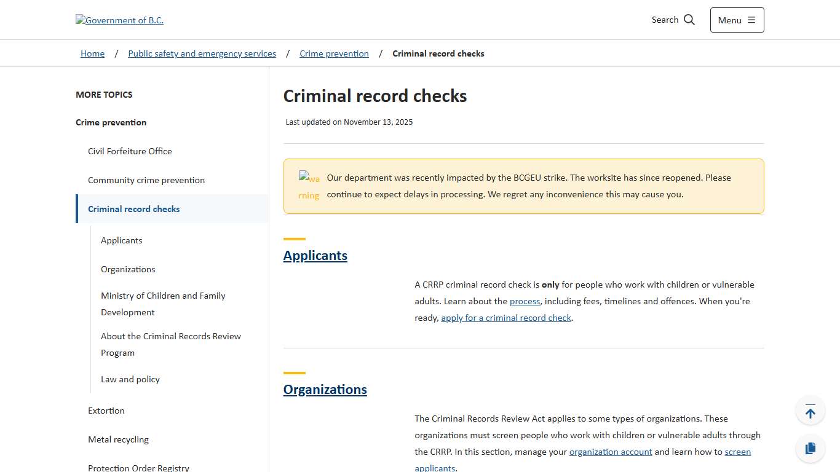Click the scroll-to-top arrow icon
This screenshot has height=472, width=840.
tap(810, 410)
